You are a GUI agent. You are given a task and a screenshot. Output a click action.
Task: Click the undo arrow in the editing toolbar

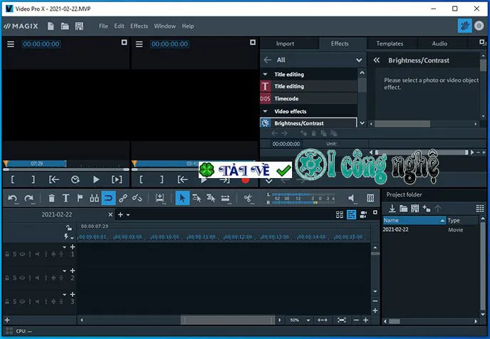point(13,198)
